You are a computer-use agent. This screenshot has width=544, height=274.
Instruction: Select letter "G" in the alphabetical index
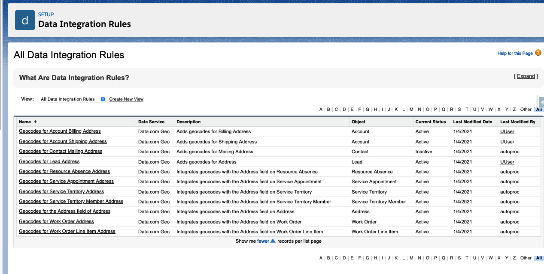point(367,109)
